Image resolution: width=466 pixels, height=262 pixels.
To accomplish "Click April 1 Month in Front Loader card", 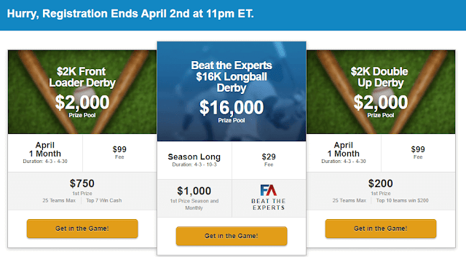I will [x=45, y=149].
